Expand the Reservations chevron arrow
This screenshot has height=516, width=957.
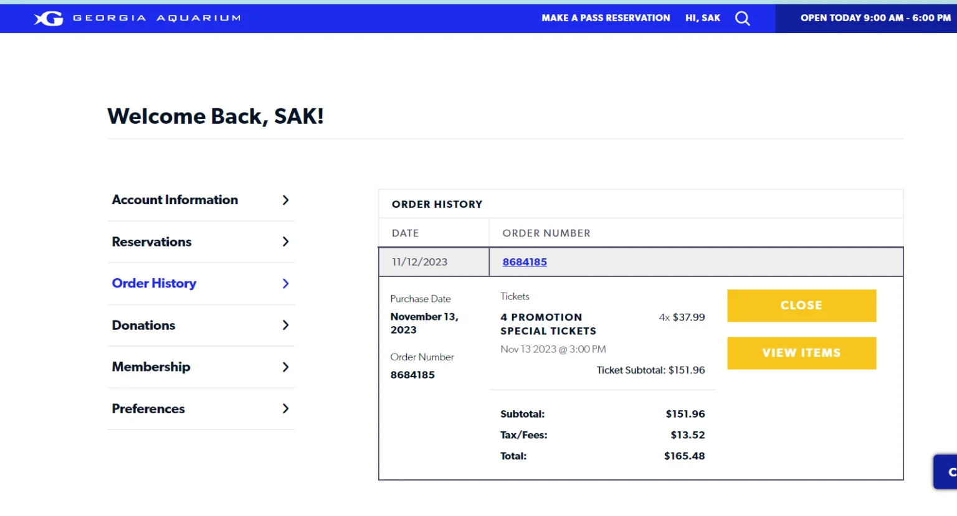pos(285,242)
